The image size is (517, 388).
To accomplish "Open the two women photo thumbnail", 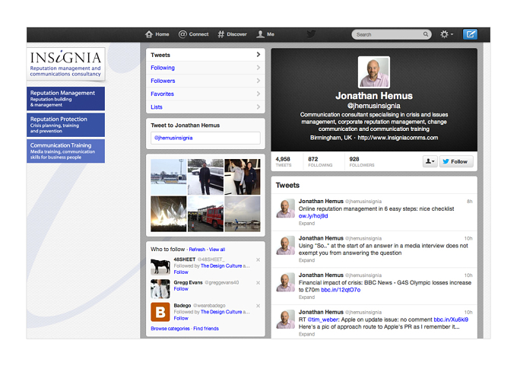I will pyautogui.click(x=243, y=177).
